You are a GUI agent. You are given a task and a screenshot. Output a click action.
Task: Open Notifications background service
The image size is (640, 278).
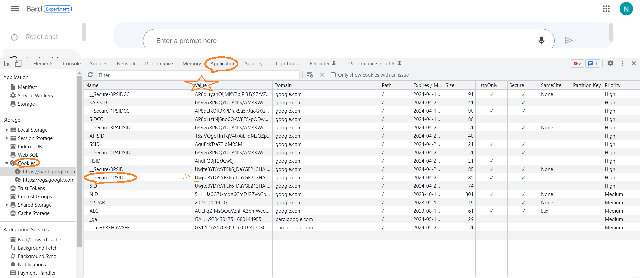point(32,264)
